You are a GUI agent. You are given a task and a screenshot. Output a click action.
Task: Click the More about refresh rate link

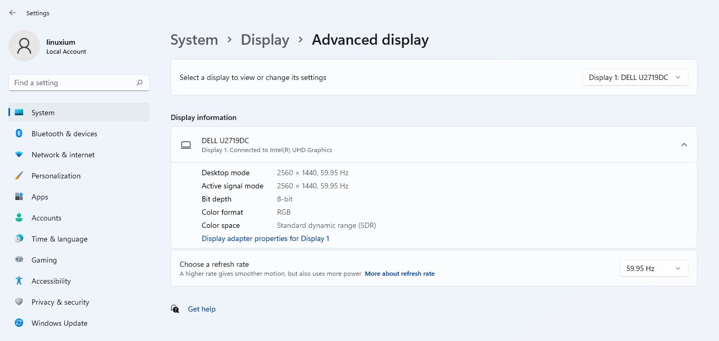[400, 274]
